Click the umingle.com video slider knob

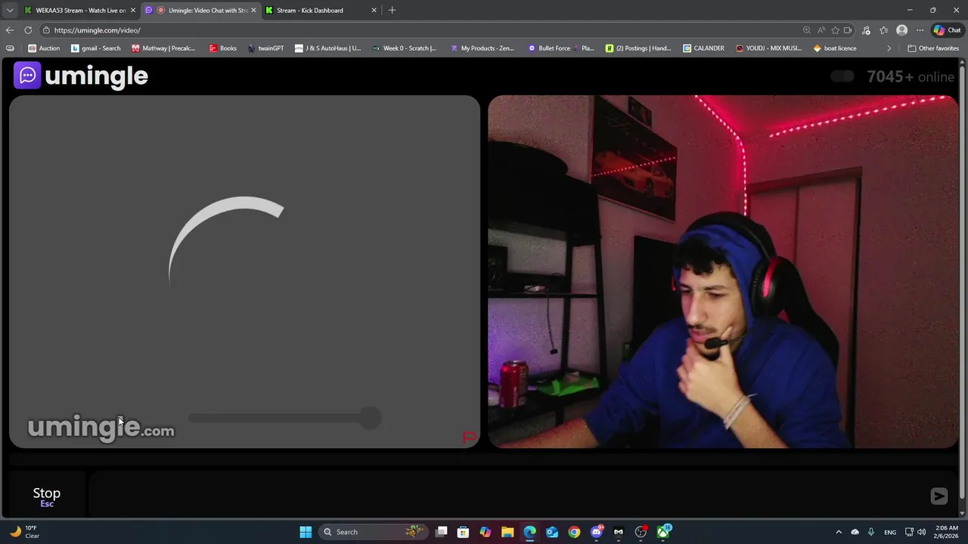[370, 418]
